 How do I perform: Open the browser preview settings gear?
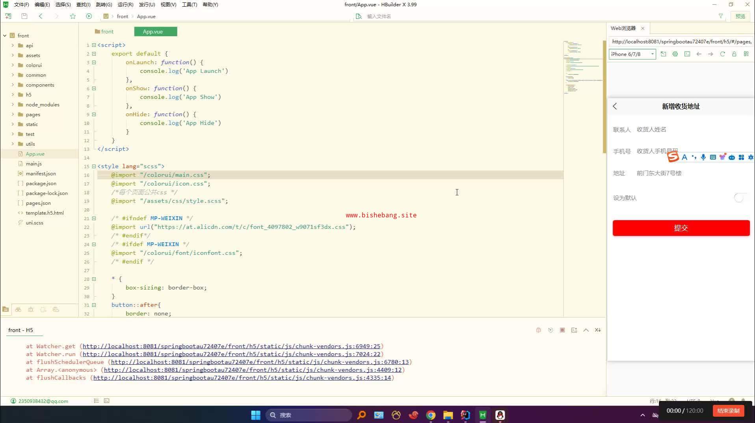click(675, 54)
